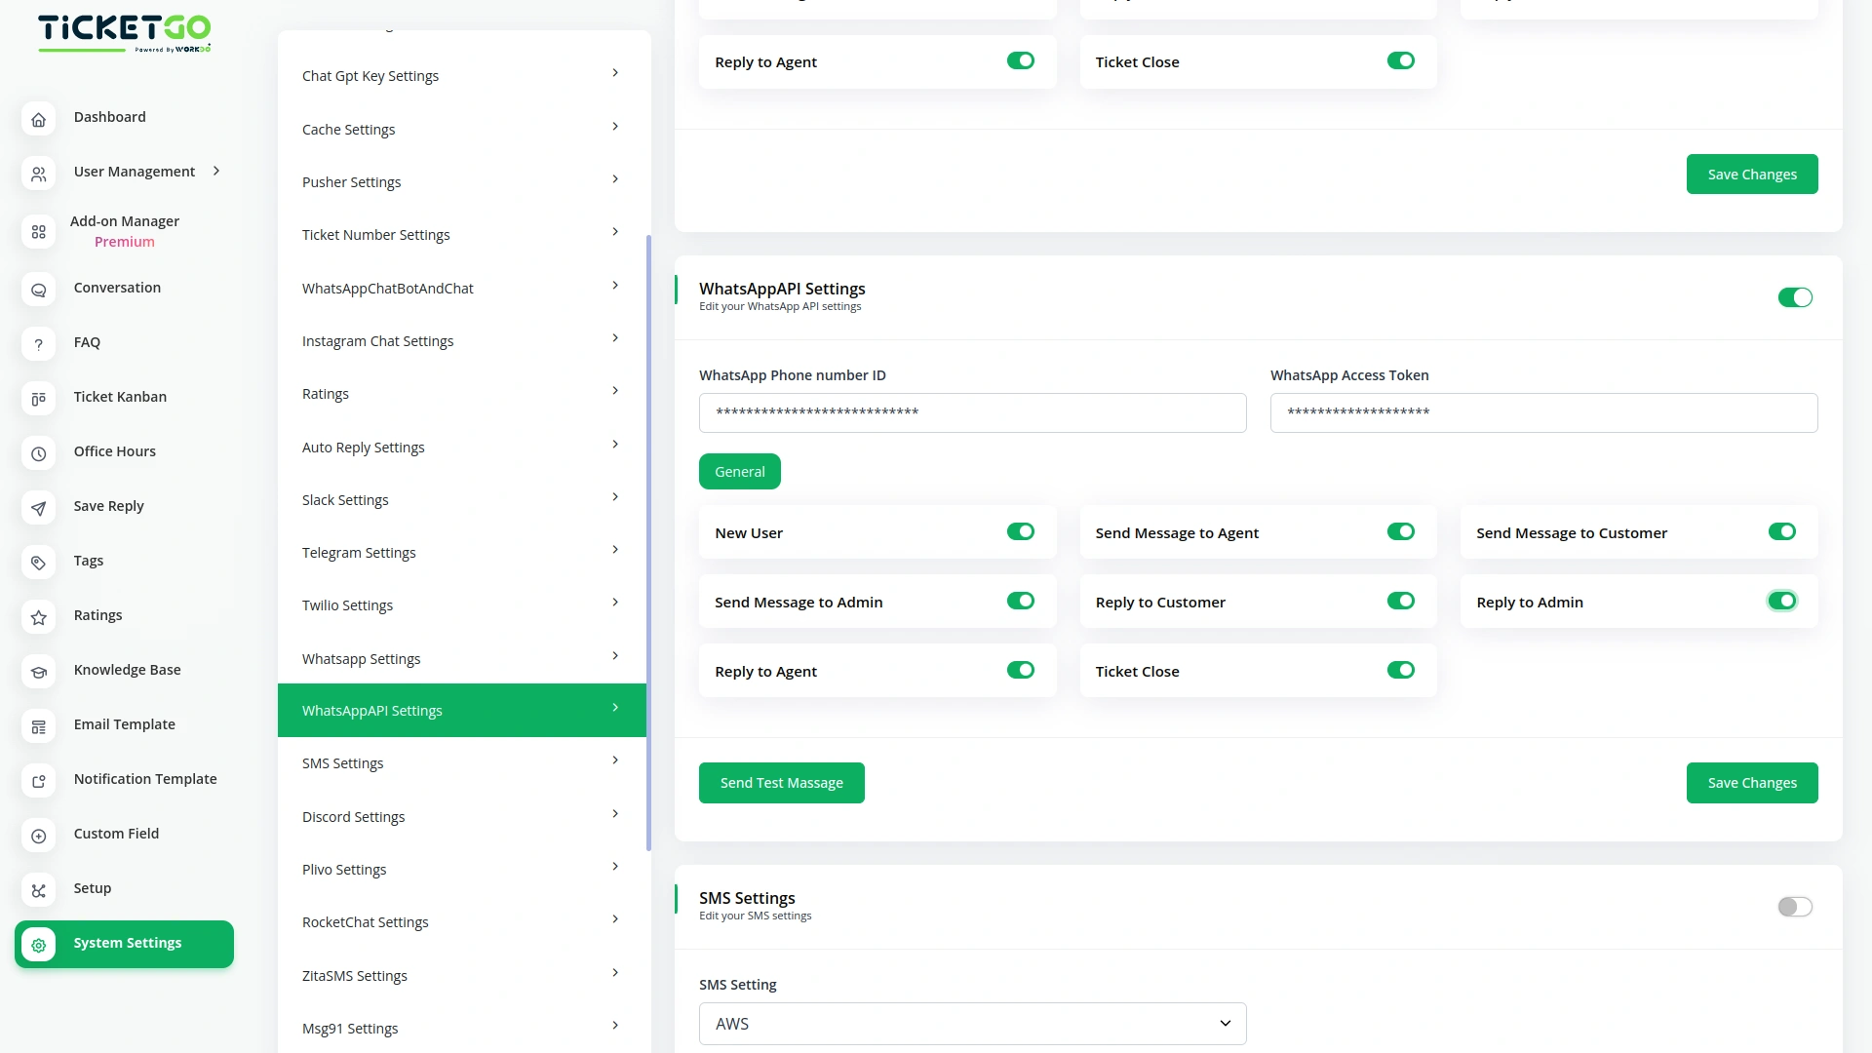This screenshot has height=1053, width=1872.
Task: Click the Send Test Massage button
Action: click(x=781, y=782)
